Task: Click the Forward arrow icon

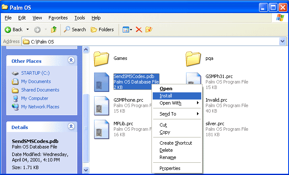Action: pos(37,30)
